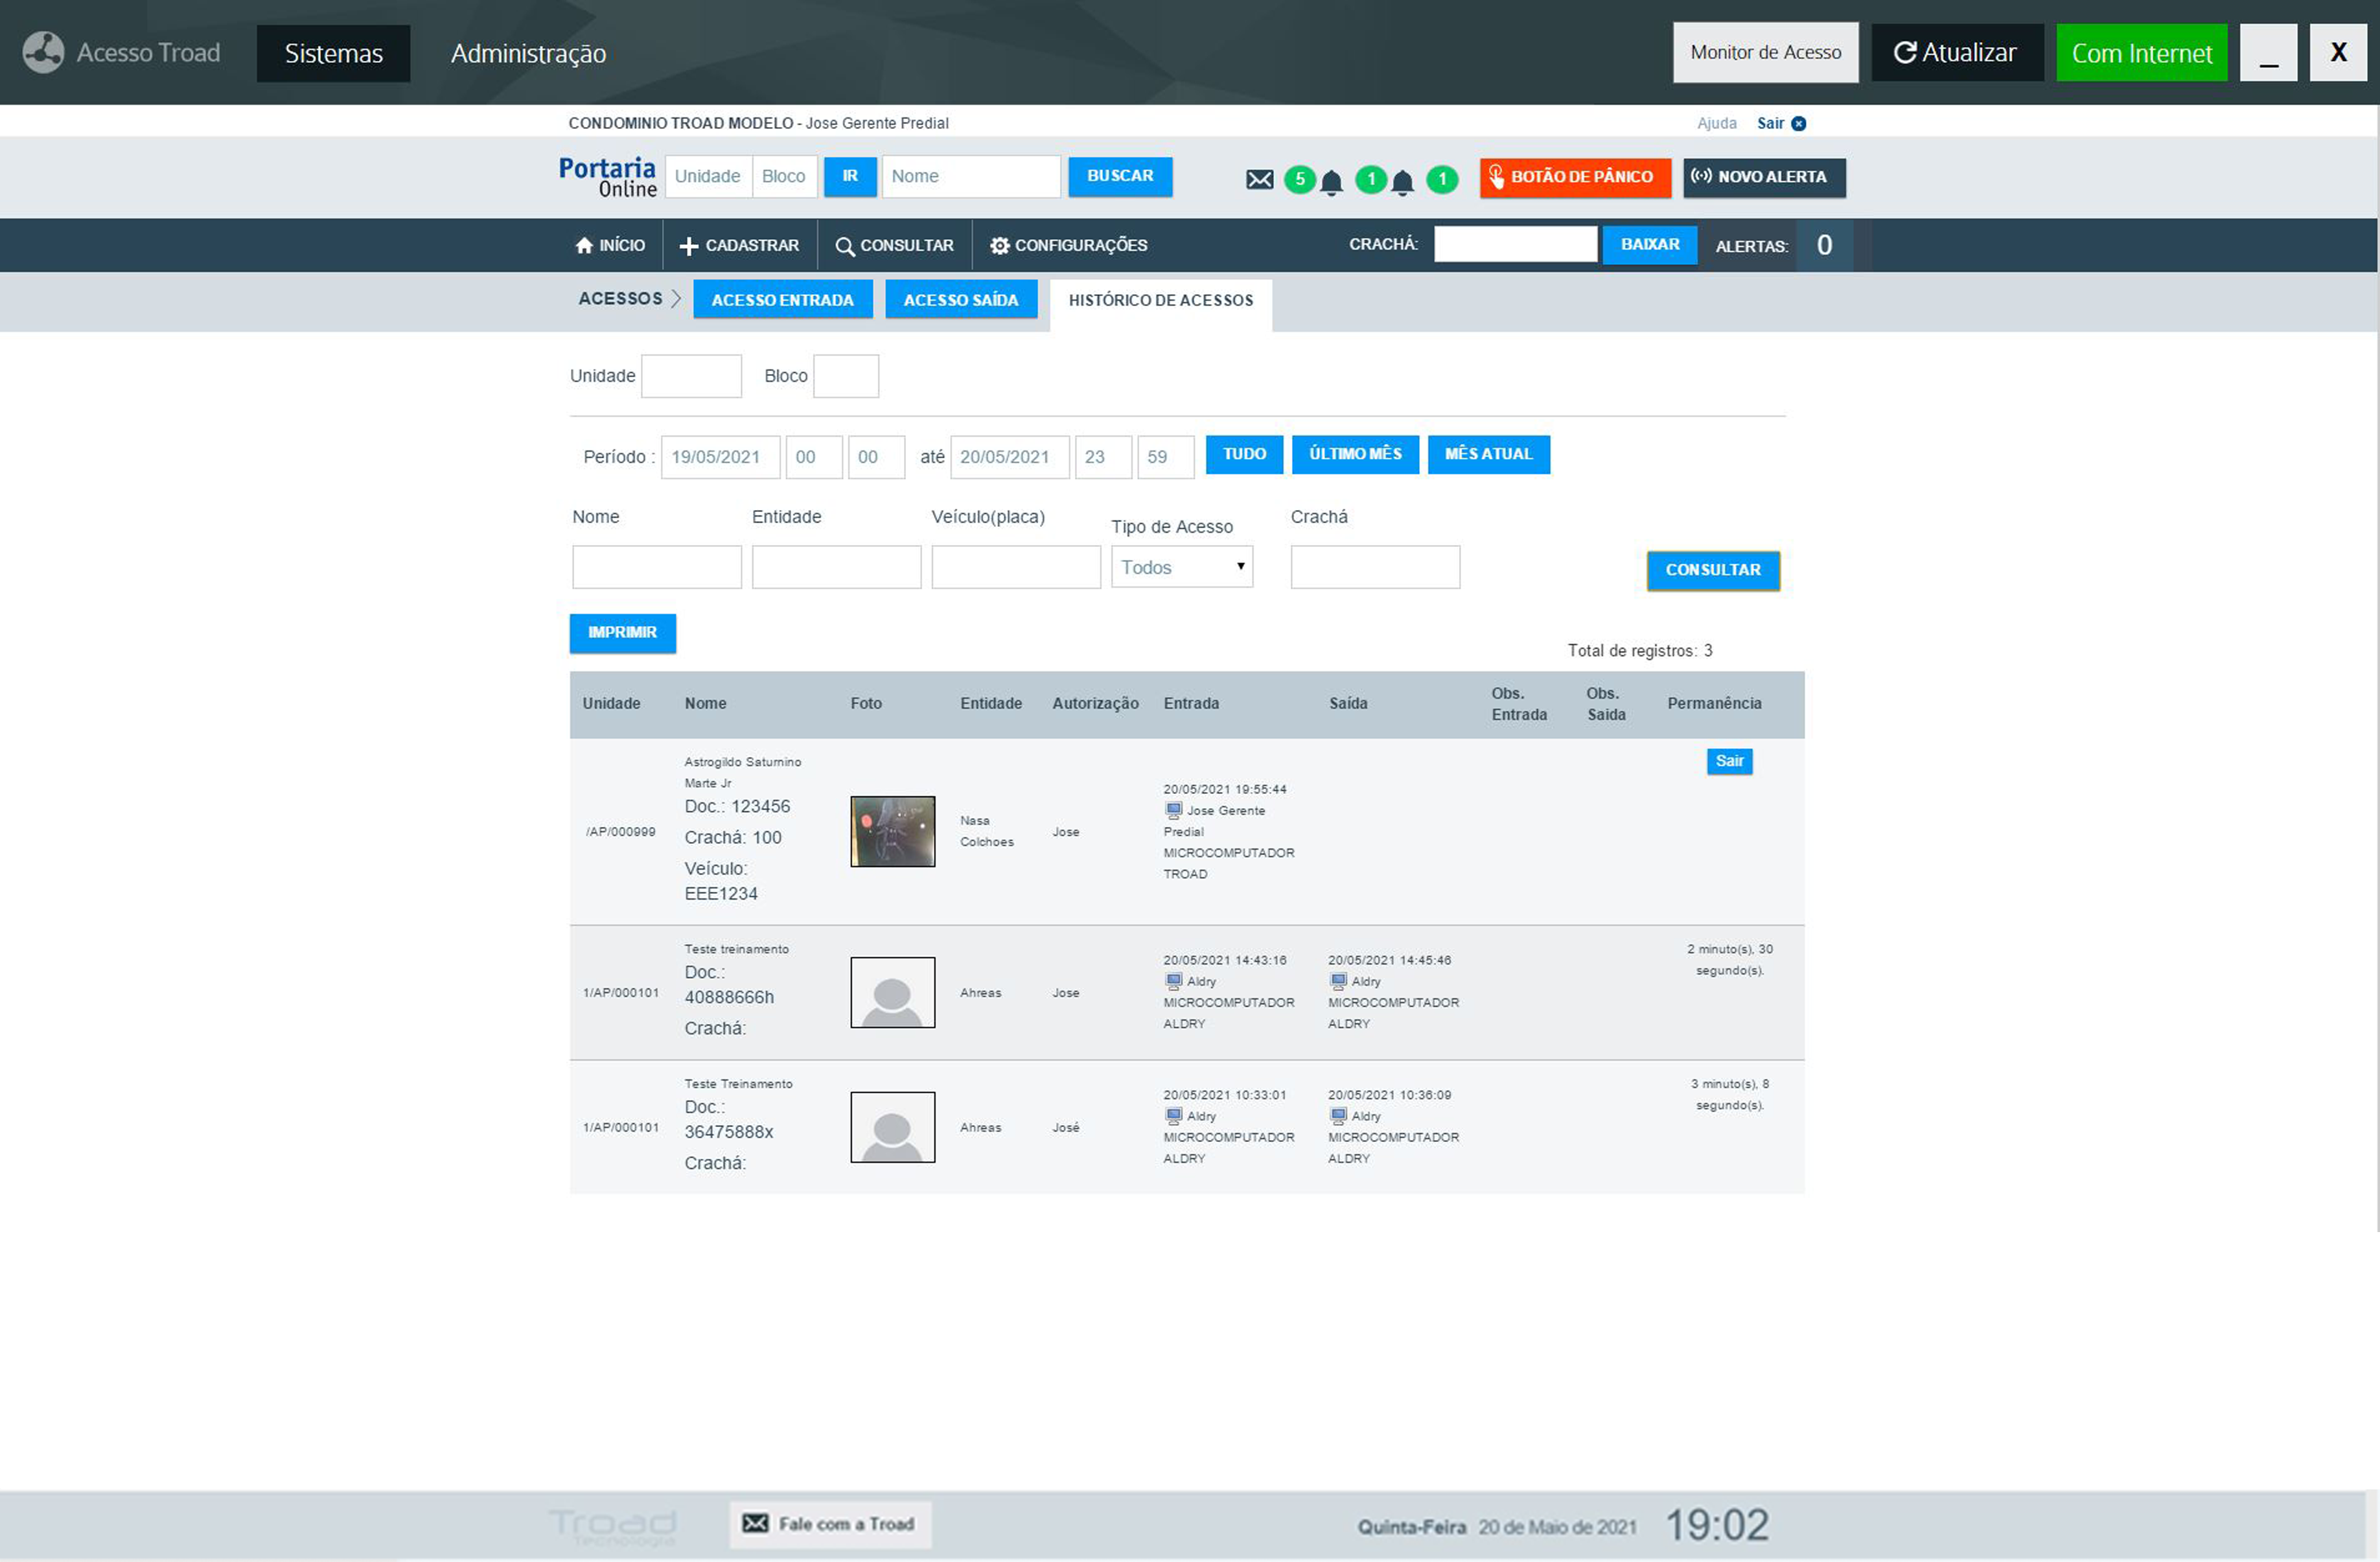This screenshot has height=1562, width=2380.
Task: Expand the Tipo de Acesso dropdown
Action: point(1181,567)
